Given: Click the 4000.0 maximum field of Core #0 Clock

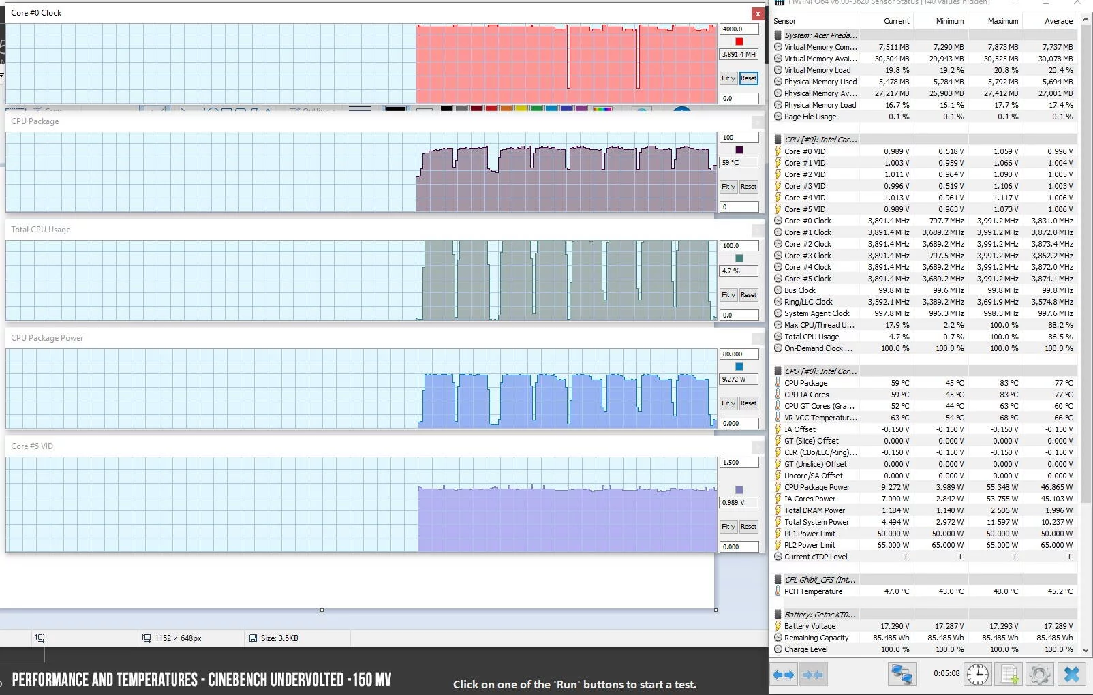Looking at the screenshot, I should [739, 29].
